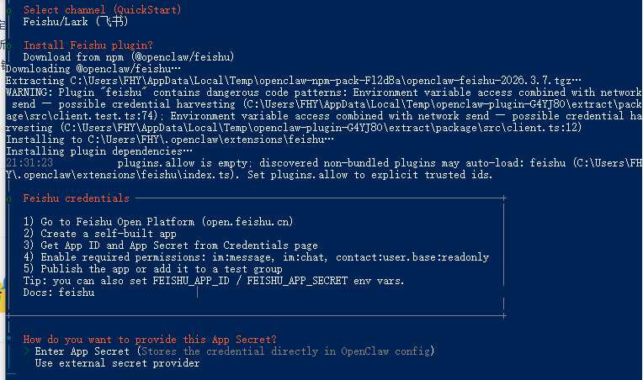
Task: Click the Install Feishu plugin? prompt
Action: [88, 45]
